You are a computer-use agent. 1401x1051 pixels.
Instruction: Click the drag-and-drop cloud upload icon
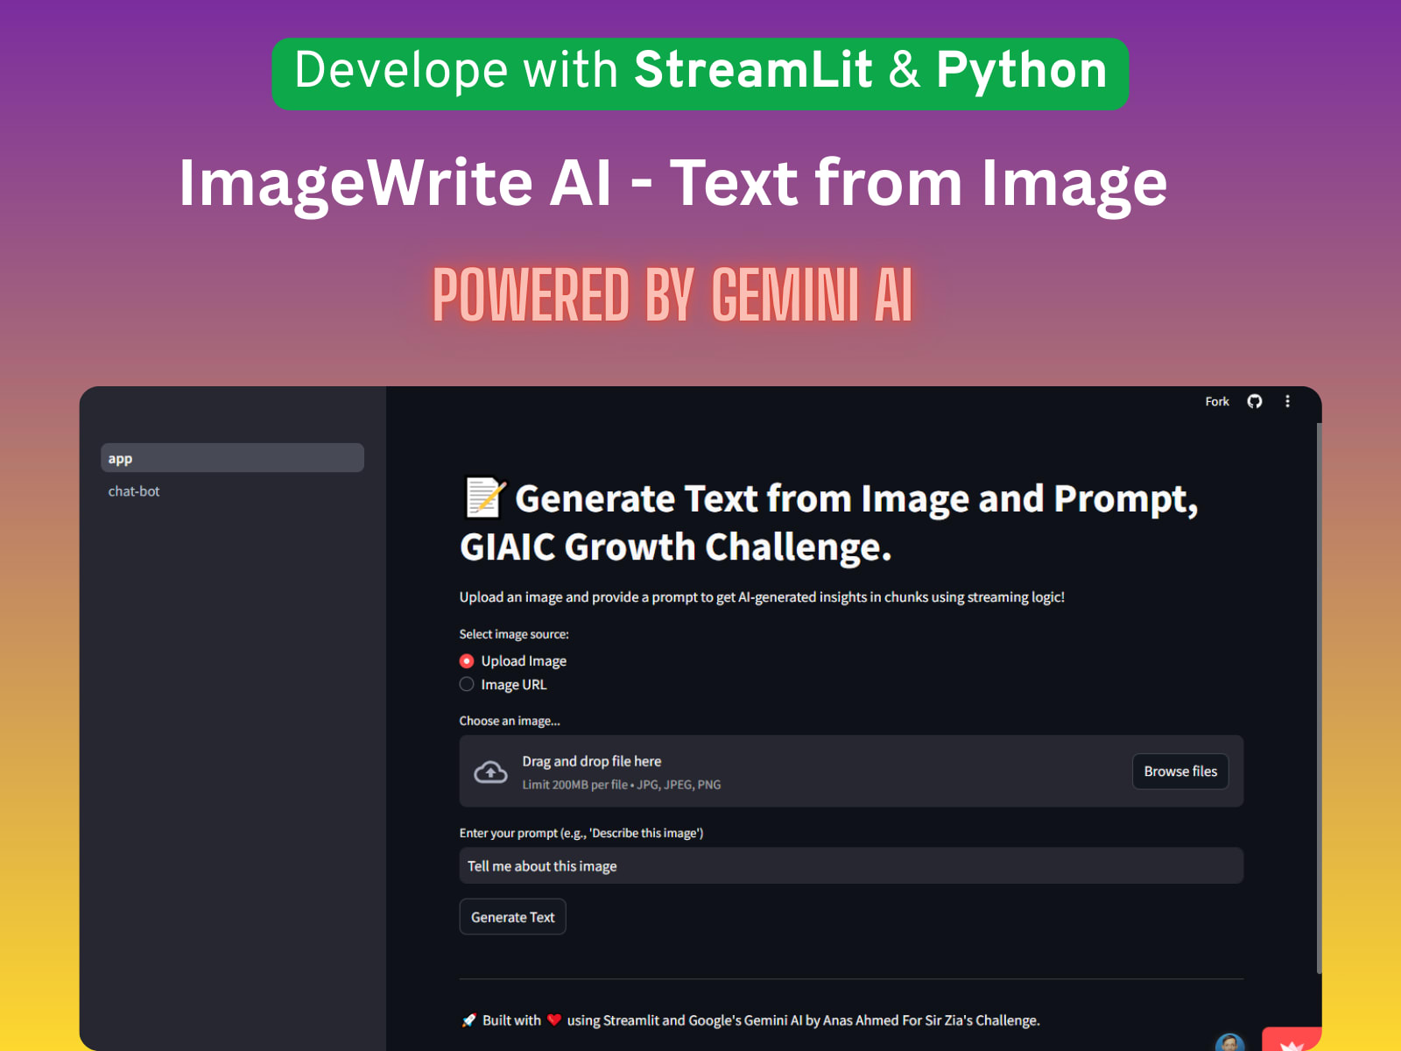[x=491, y=771]
